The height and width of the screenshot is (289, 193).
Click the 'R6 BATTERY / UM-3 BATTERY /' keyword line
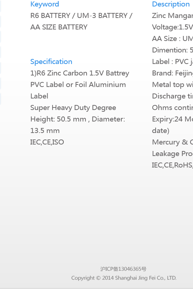81,16
